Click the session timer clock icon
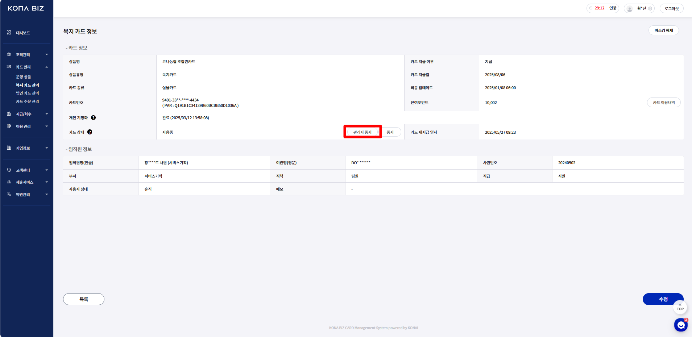Image resolution: width=692 pixels, height=337 pixels. (x=591, y=8)
